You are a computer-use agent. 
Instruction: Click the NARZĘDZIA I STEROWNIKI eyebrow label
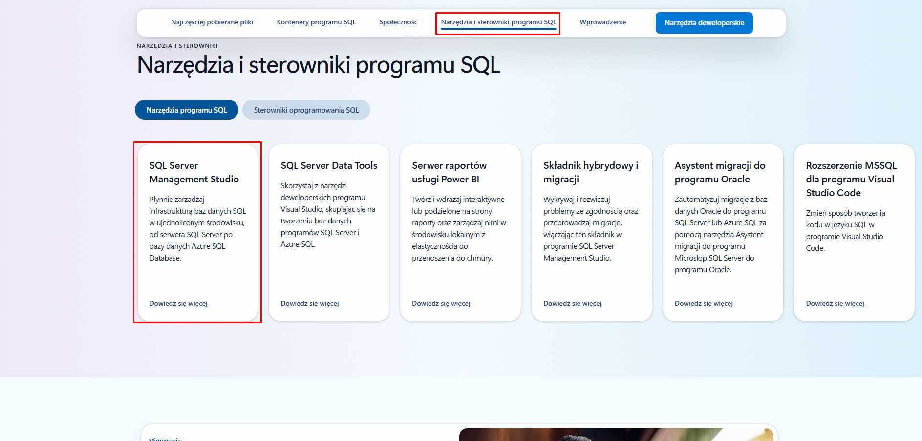point(177,46)
